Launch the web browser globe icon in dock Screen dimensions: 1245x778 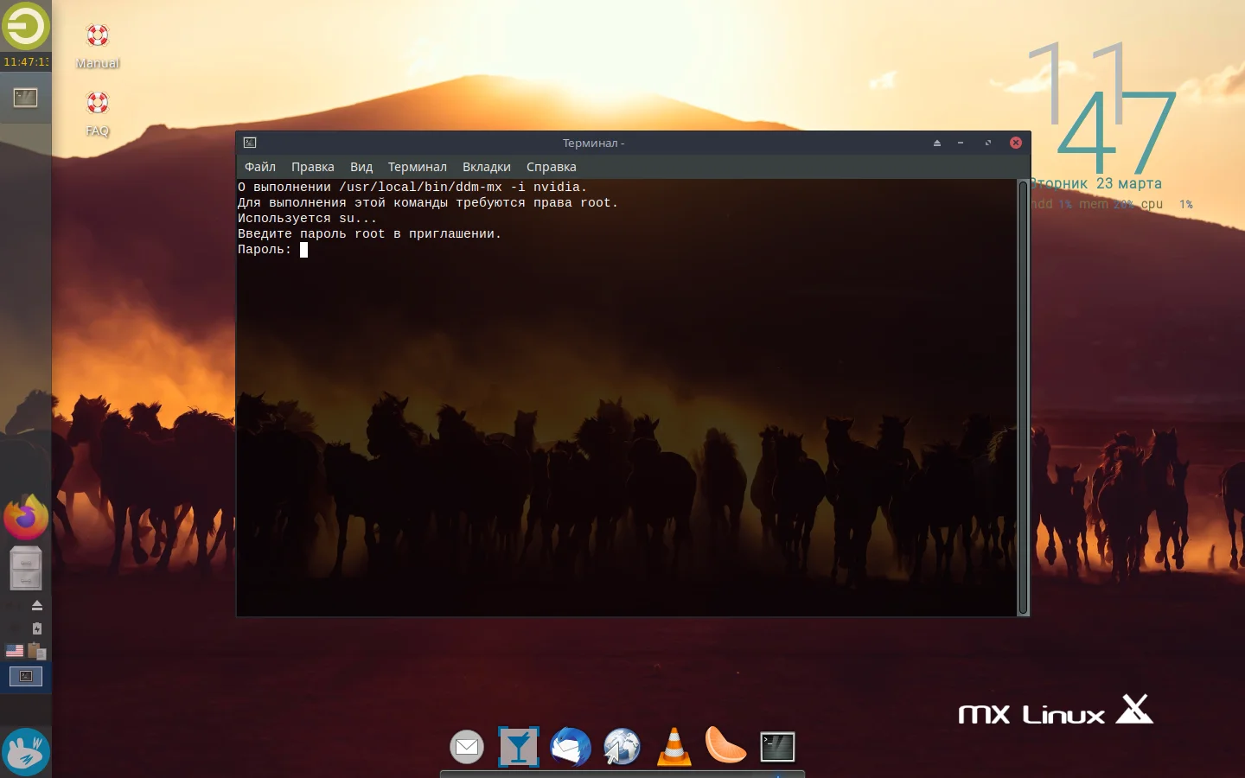622,746
